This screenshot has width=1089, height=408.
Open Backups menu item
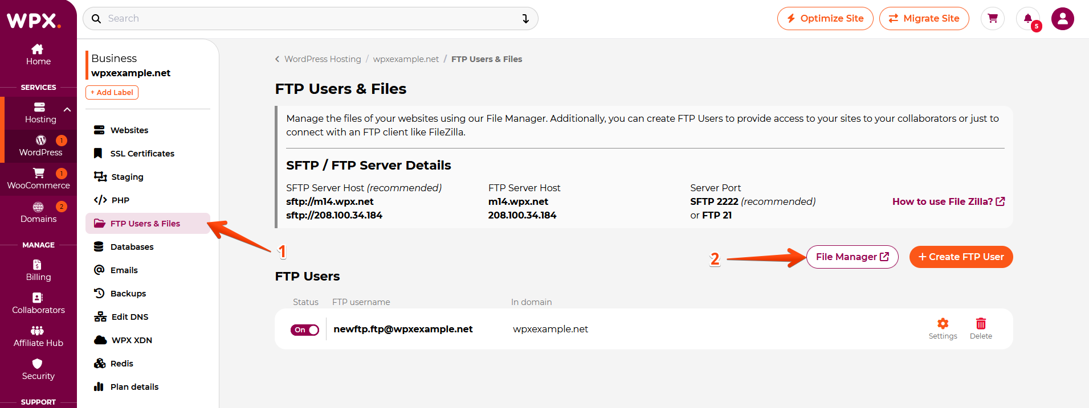148,294
